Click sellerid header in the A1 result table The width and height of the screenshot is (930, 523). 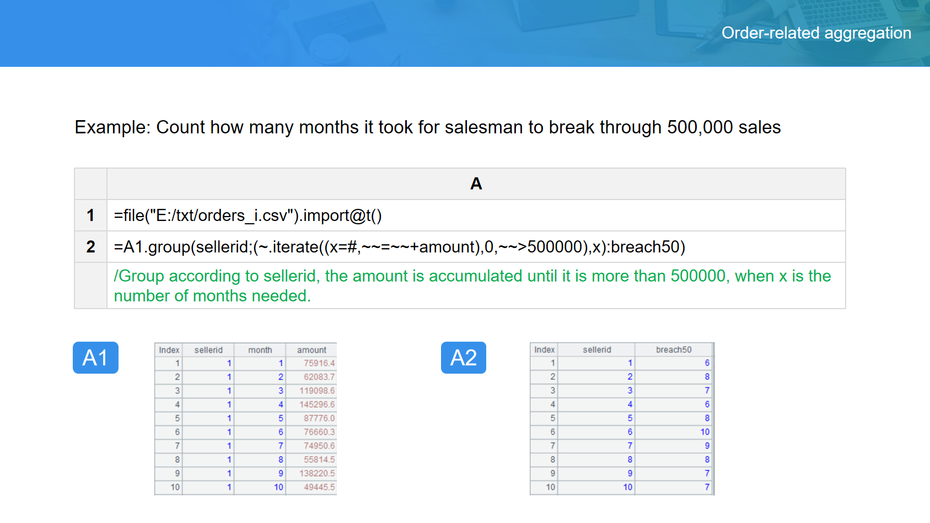pyautogui.click(x=208, y=350)
